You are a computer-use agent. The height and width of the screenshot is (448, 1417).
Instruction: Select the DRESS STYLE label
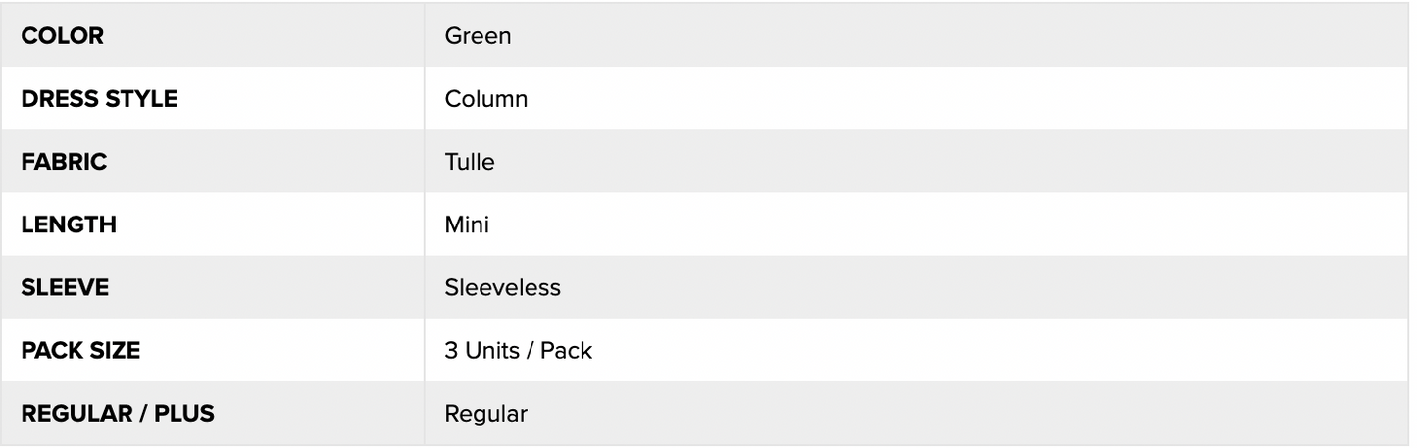point(99,99)
